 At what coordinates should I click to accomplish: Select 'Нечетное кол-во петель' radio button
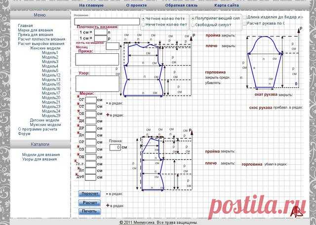pos(143,25)
